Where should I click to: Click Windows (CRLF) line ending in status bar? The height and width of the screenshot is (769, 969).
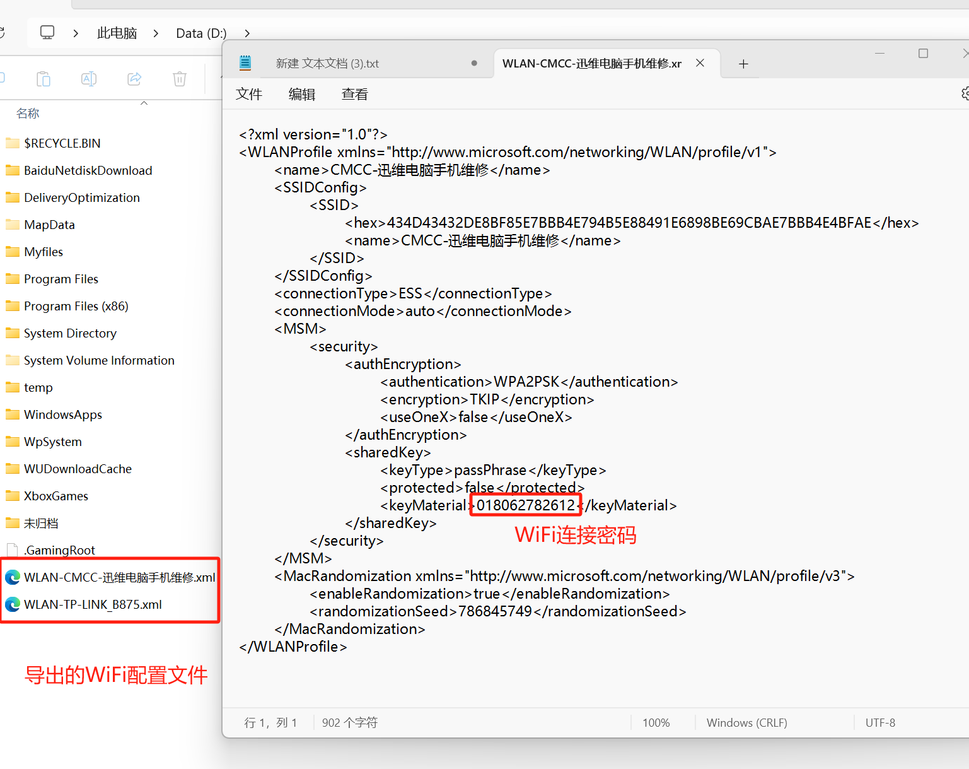747,723
